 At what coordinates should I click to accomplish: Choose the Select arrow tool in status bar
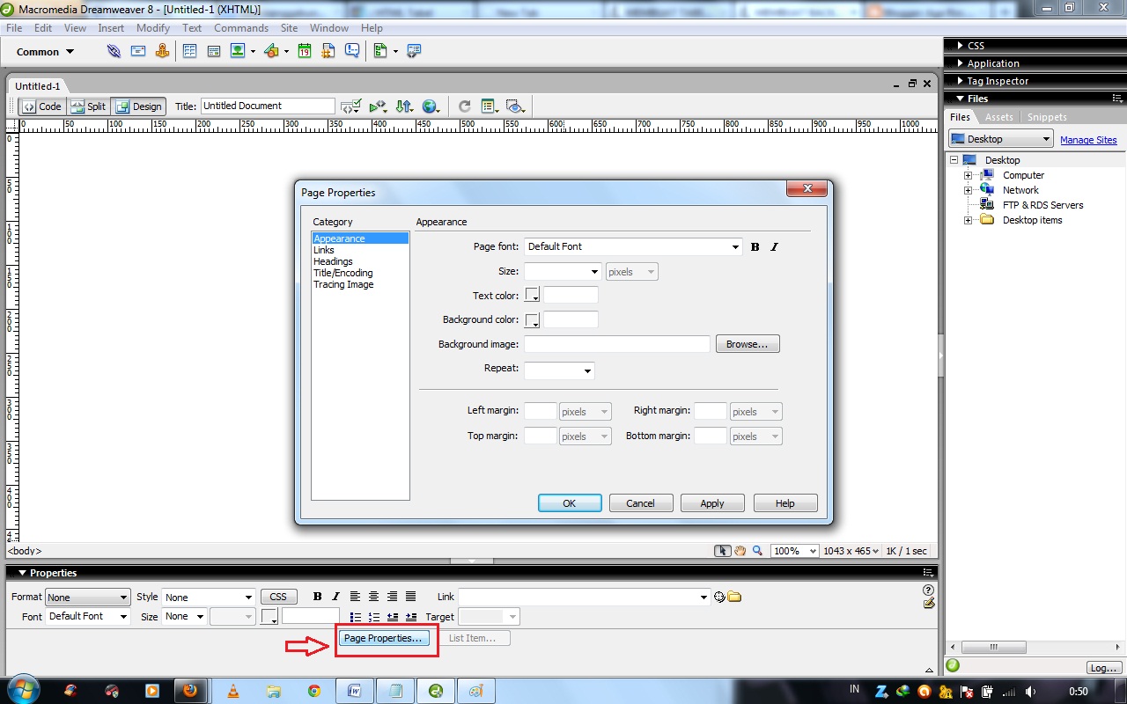724,551
